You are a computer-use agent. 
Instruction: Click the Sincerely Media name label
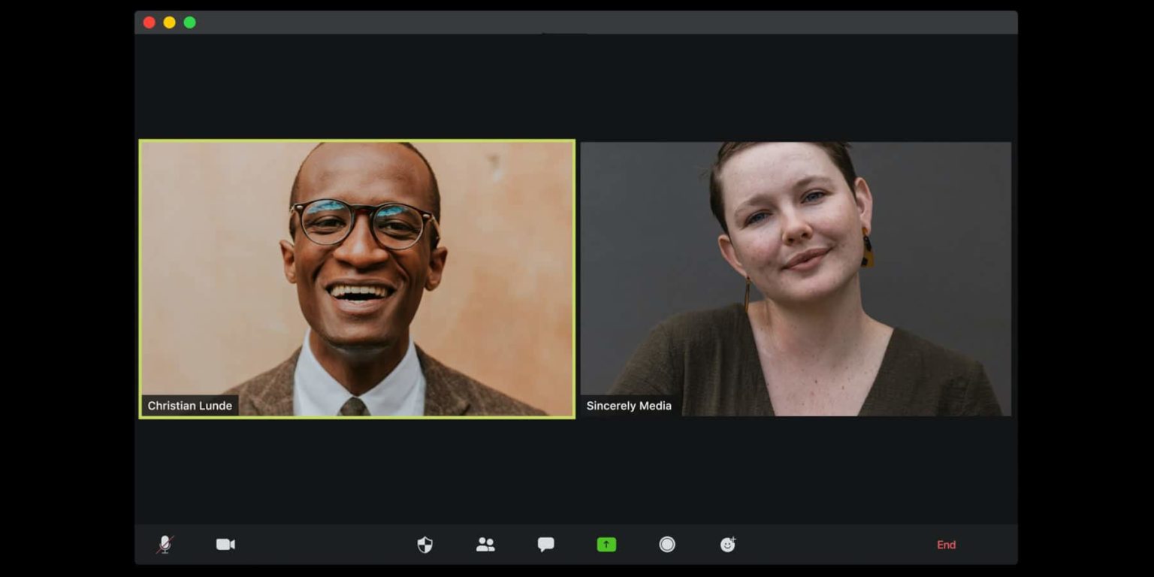629,406
